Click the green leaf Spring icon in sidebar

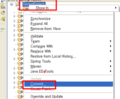3,19
